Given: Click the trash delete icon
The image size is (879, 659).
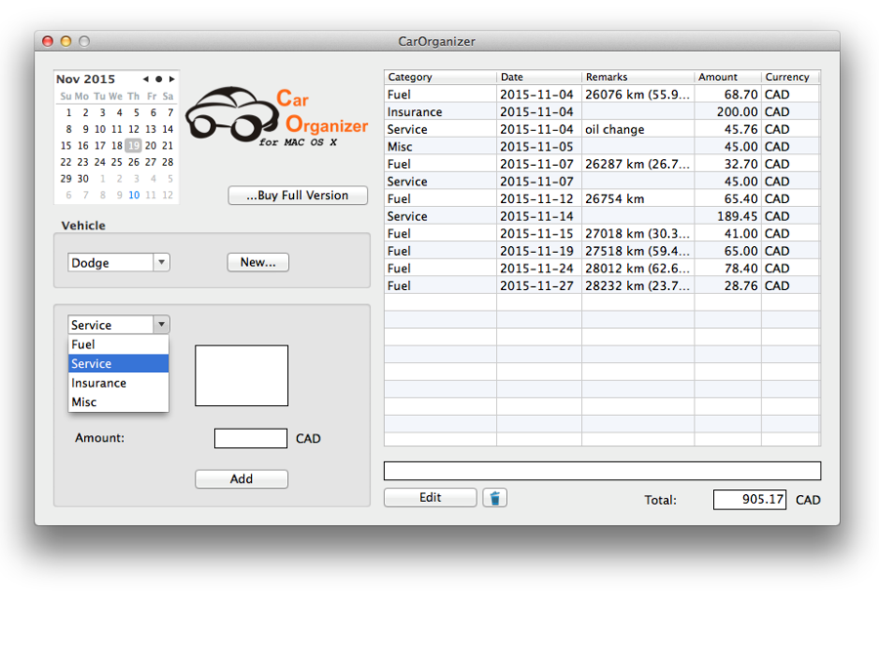Looking at the screenshot, I should point(494,498).
